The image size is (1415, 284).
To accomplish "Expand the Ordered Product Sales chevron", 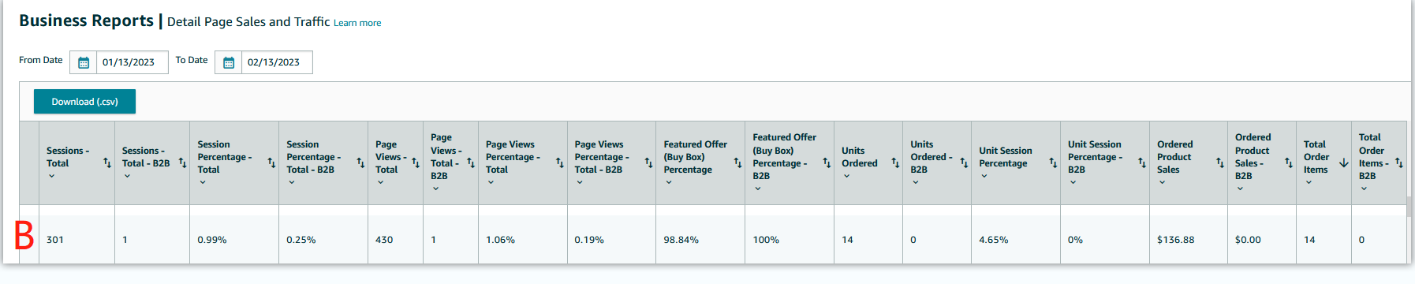I will coord(1162,182).
